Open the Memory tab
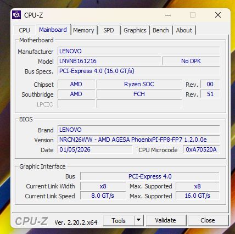 (x=83, y=30)
